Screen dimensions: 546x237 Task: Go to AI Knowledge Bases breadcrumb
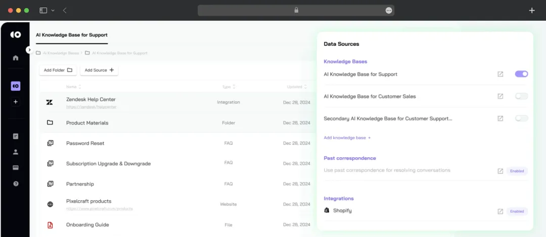61,53
